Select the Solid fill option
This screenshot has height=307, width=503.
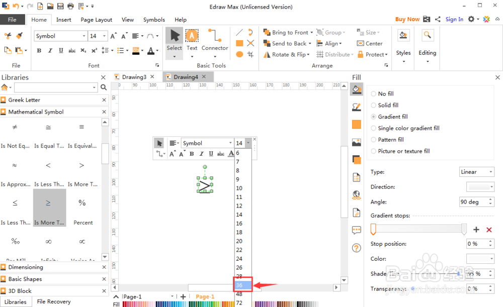(x=385, y=105)
